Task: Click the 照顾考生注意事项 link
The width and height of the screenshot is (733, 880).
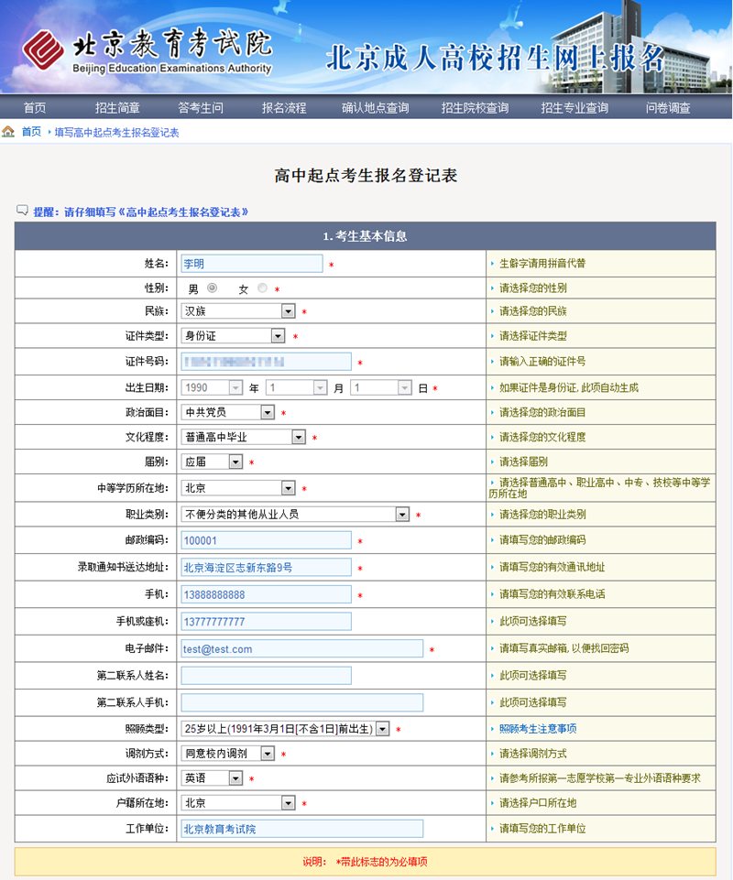Action: [537, 729]
